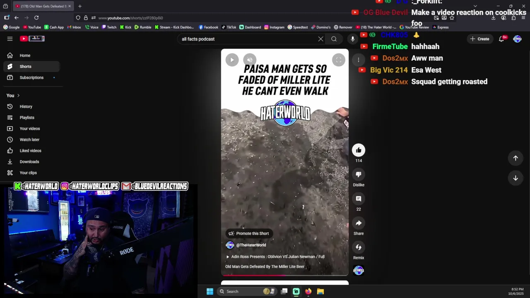The width and height of the screenshot is (530, 298).
Task: Open the YouTube guide hamburger menu
Action: (x=10, y=38)
